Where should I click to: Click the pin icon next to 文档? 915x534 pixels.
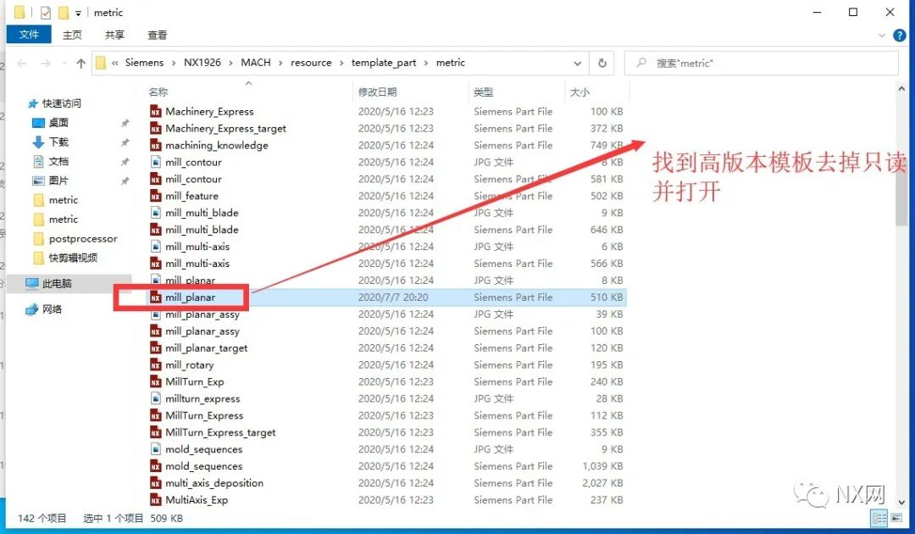coord(125,162)
